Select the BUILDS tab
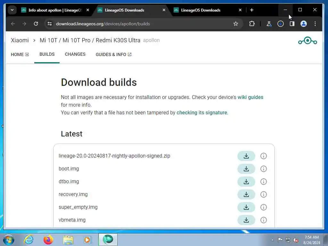The height and width of the screenshot is (246, 328). pos(47,54)
